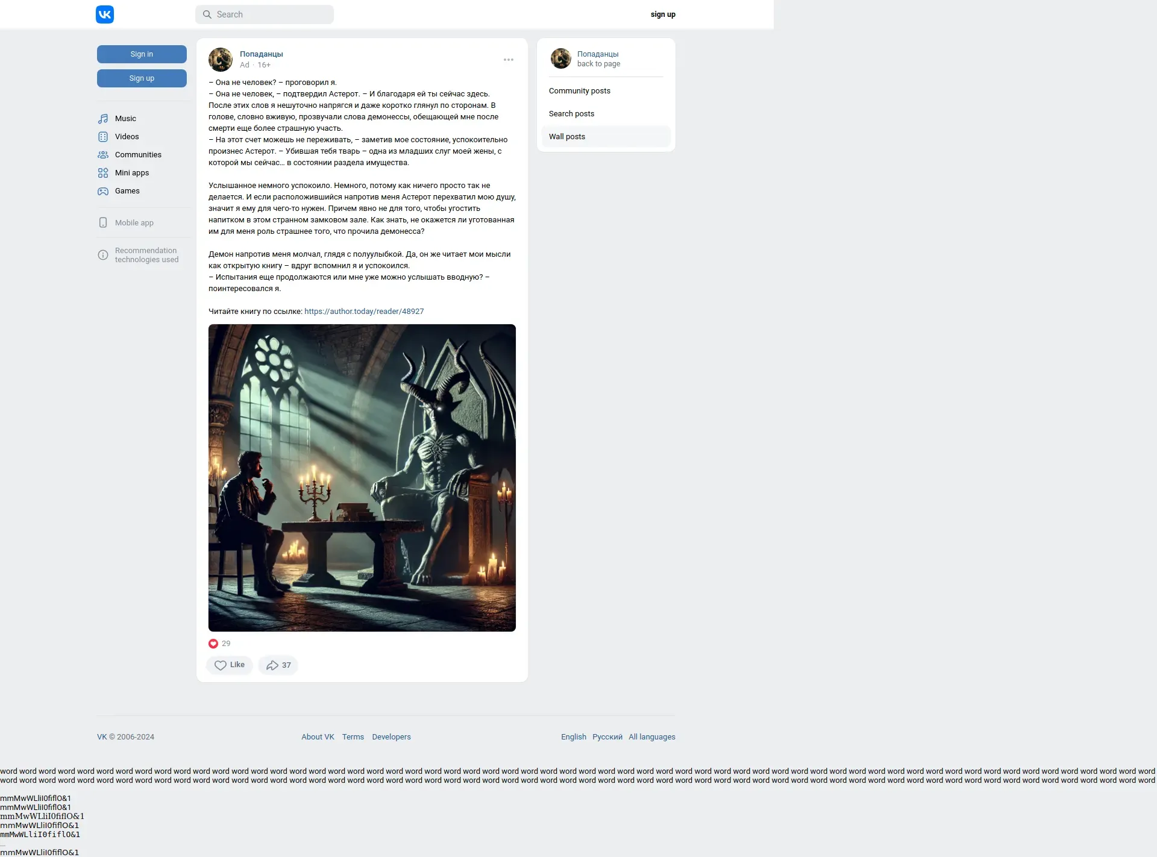The image size is (1157, 857).
Task: Click the Mini apps grid icon
Action: coord(103,173)
